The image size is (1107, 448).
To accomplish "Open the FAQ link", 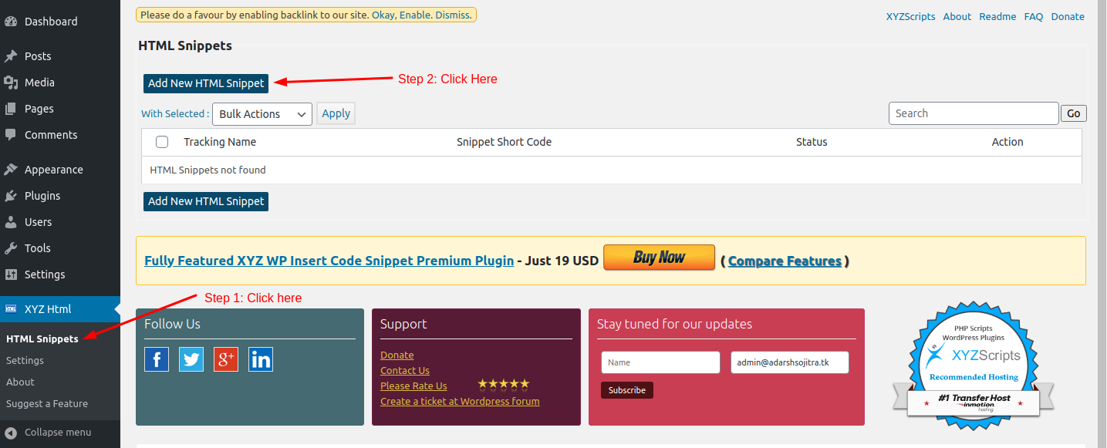I will pyautogui.click(x=1034, y=16).
